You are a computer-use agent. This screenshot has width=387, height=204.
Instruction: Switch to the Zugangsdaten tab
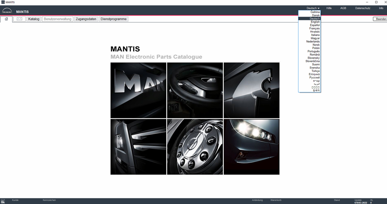86,19
